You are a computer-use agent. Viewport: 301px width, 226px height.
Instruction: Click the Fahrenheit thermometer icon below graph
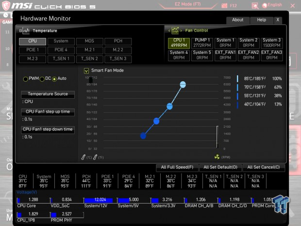pyautogui.click(x=95, y=157)
